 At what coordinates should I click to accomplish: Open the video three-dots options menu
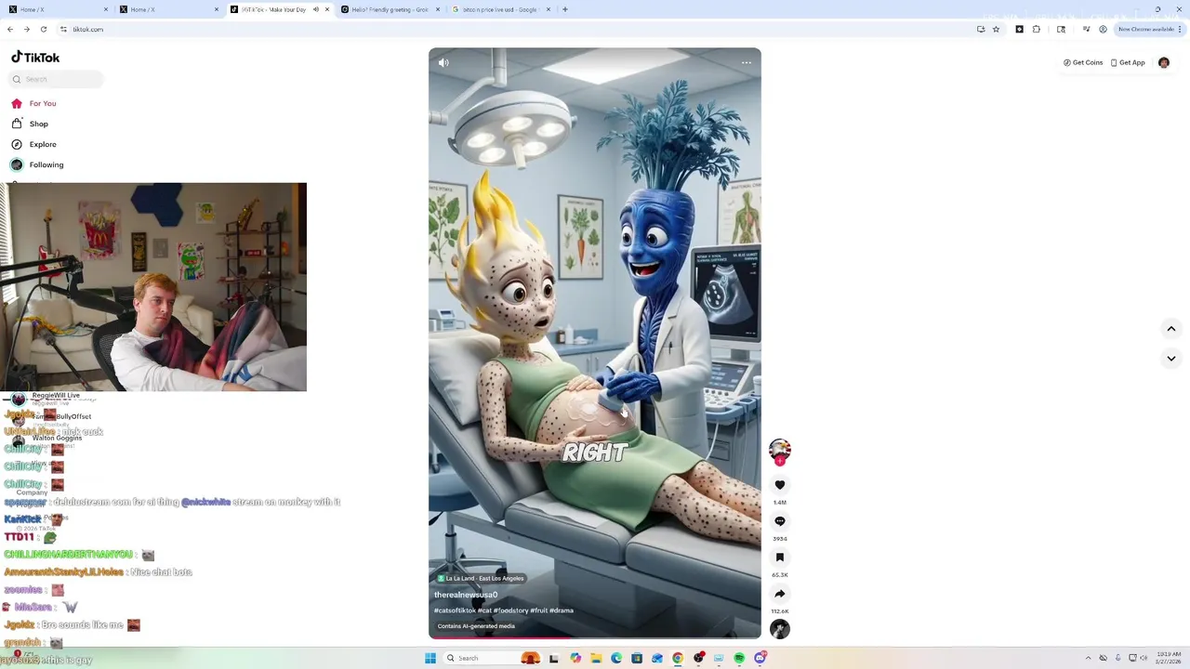tap(746, 62)
